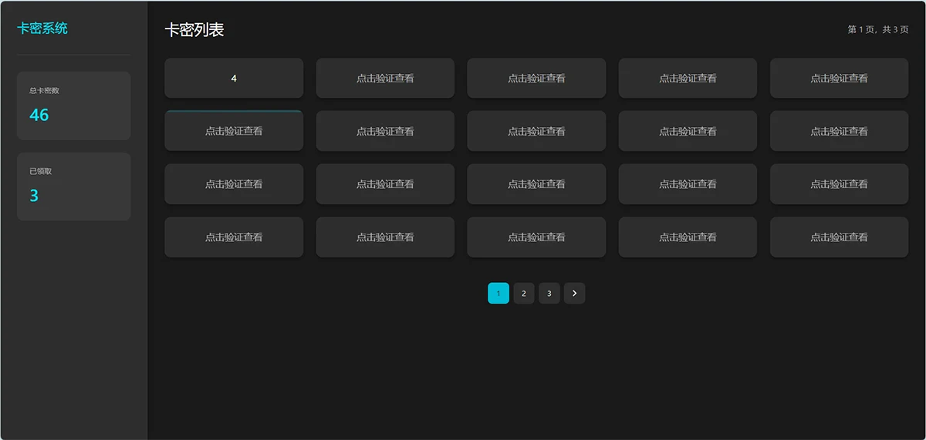Image resolution: width=926 pixels, height=440 pixels.
Task: Reveal the fourth card in first row
Action: click(688, 78)
